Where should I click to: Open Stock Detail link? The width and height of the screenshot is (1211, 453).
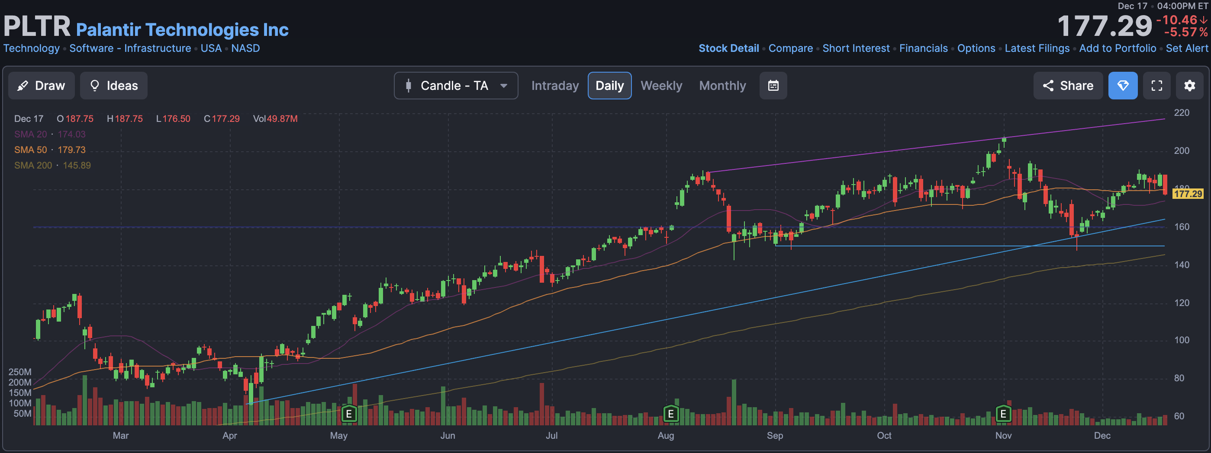[729, 48]
